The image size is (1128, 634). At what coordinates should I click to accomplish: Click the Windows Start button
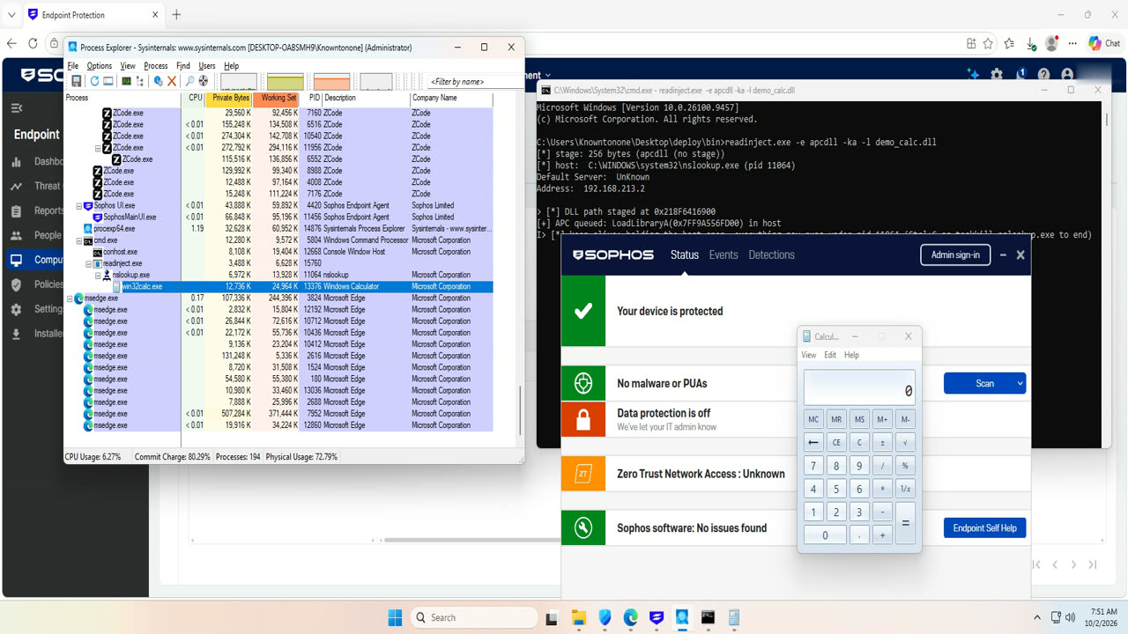click(395, 617)
